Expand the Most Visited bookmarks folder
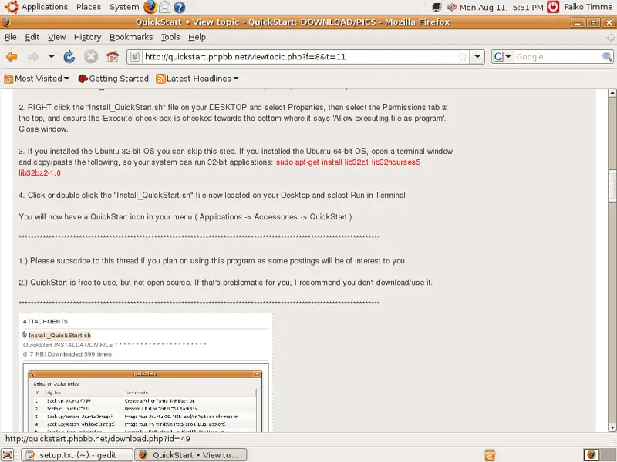 coord(37,79)
